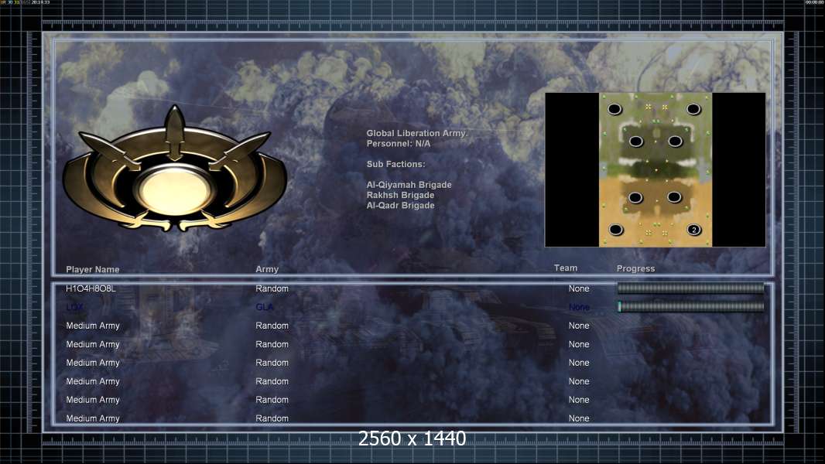The height and width of the screenshot is (464, 825).
Task: Choose lower-middle right start spot on minimap
Action: click(675, 197)
